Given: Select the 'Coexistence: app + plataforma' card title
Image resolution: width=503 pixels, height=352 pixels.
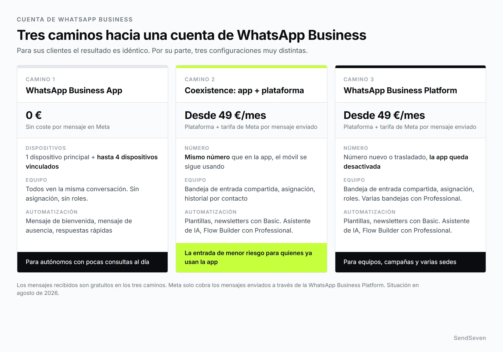Looking at the screenshot, I should [244, 90].
